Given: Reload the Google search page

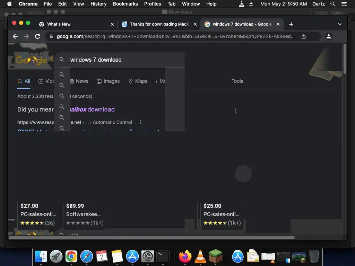Looking at the screenshot, I should tap(37, 36).
